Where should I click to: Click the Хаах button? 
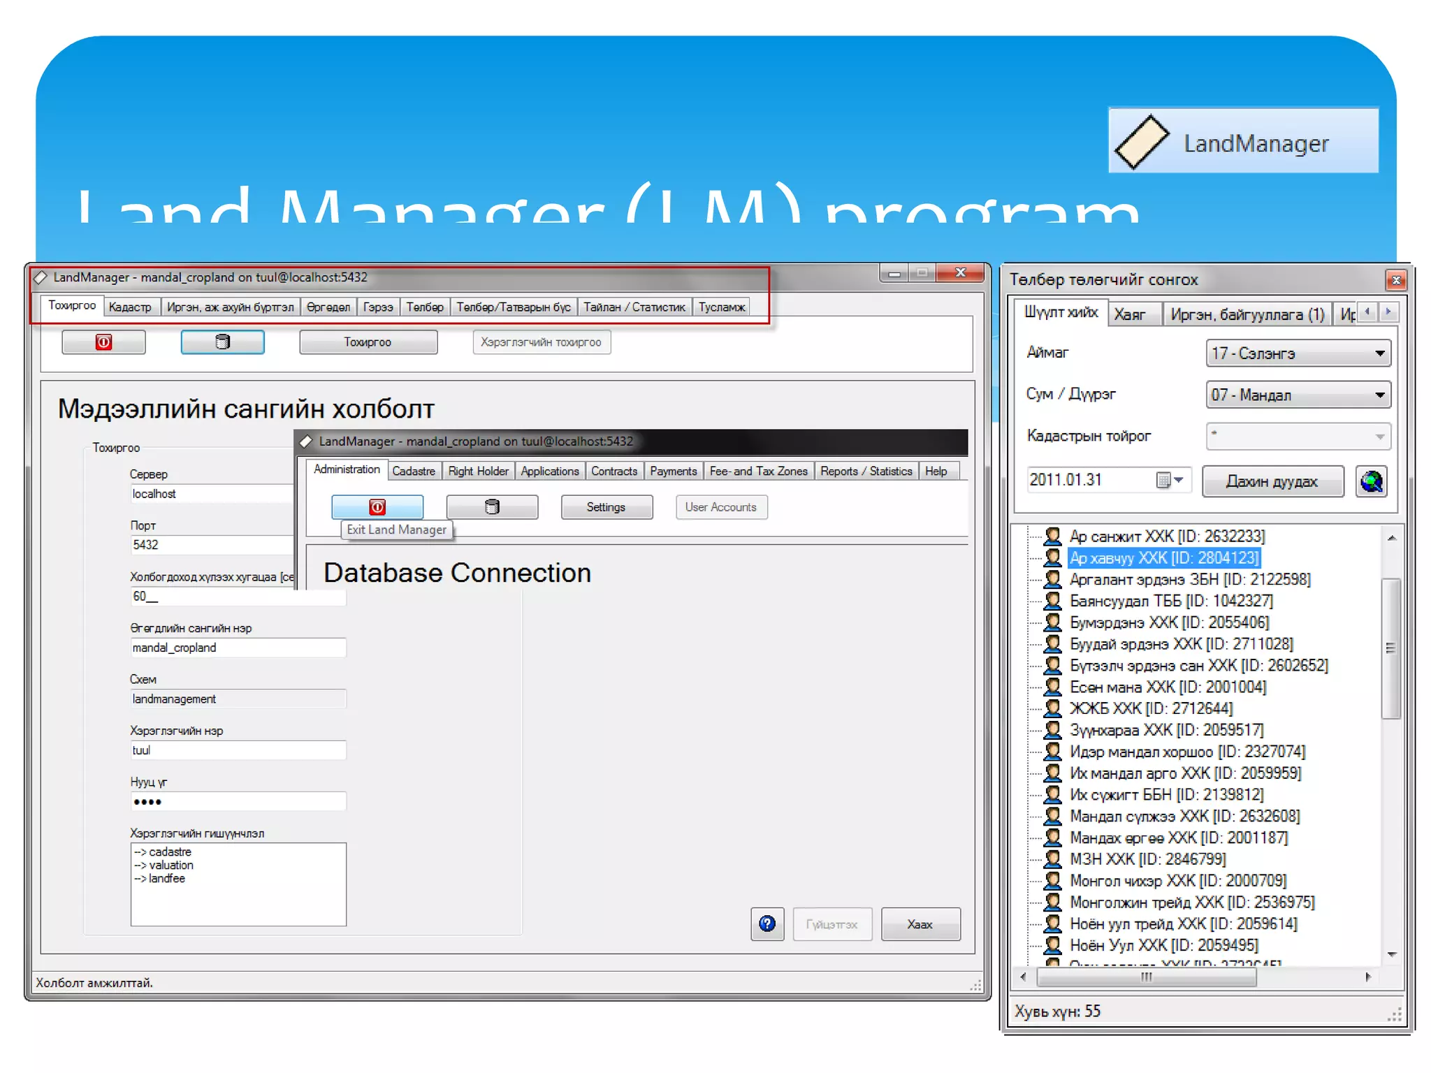click(x=920, y=924)
